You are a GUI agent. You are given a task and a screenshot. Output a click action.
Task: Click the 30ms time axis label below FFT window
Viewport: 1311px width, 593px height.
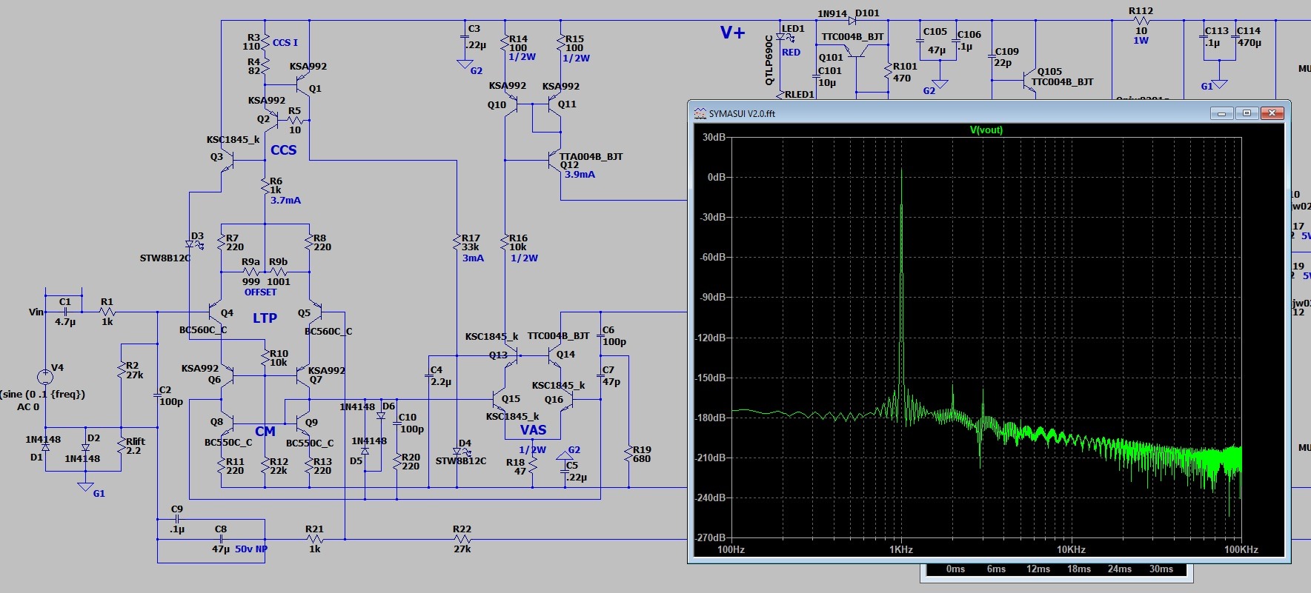click(1161, 569)
